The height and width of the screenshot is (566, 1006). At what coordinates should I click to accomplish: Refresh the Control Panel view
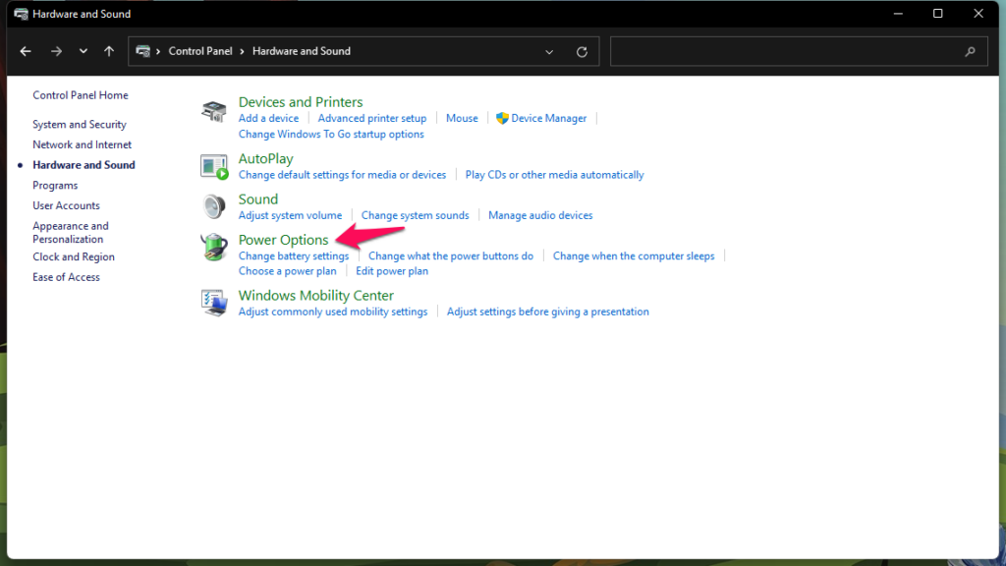582,52
